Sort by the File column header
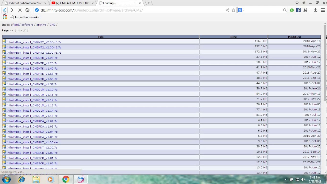This screenshot has width=327, height=184. point(101,37)
